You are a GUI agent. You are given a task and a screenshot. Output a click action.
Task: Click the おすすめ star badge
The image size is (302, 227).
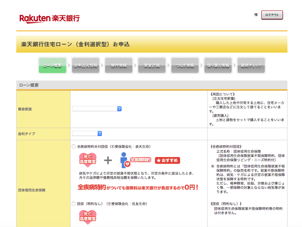point(168,160)
